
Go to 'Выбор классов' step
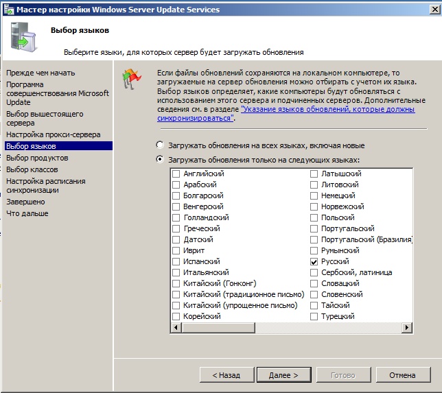click(32, 169)
